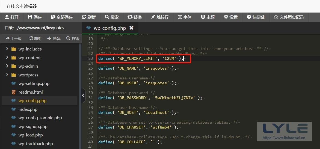
Task: Open 字体 font settings
Action: coord(185,17)
